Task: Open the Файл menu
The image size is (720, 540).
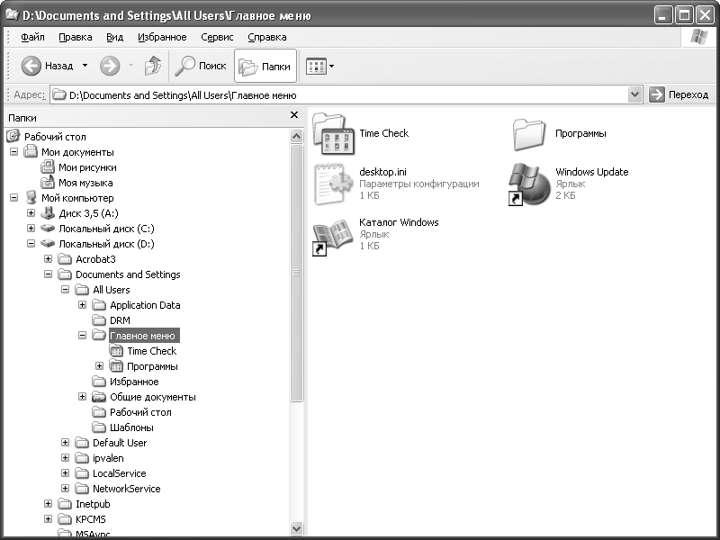Action: (x=32, y=37)
